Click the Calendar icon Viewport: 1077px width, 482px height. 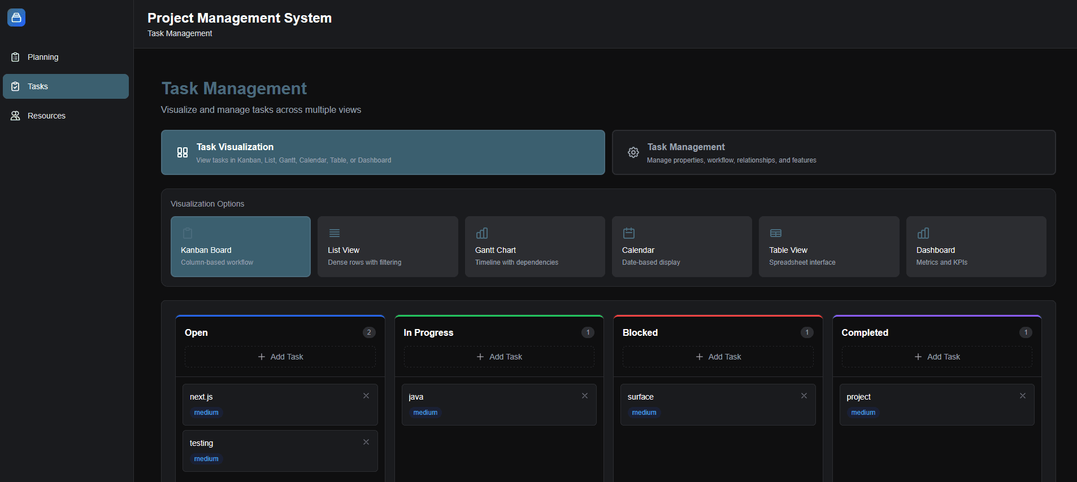(629, 233)
